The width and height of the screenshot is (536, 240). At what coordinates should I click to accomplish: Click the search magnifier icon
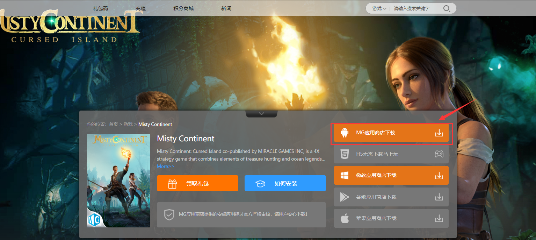point(447,8)
